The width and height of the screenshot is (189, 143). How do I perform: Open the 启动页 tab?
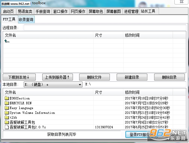[x=8, y=11]
